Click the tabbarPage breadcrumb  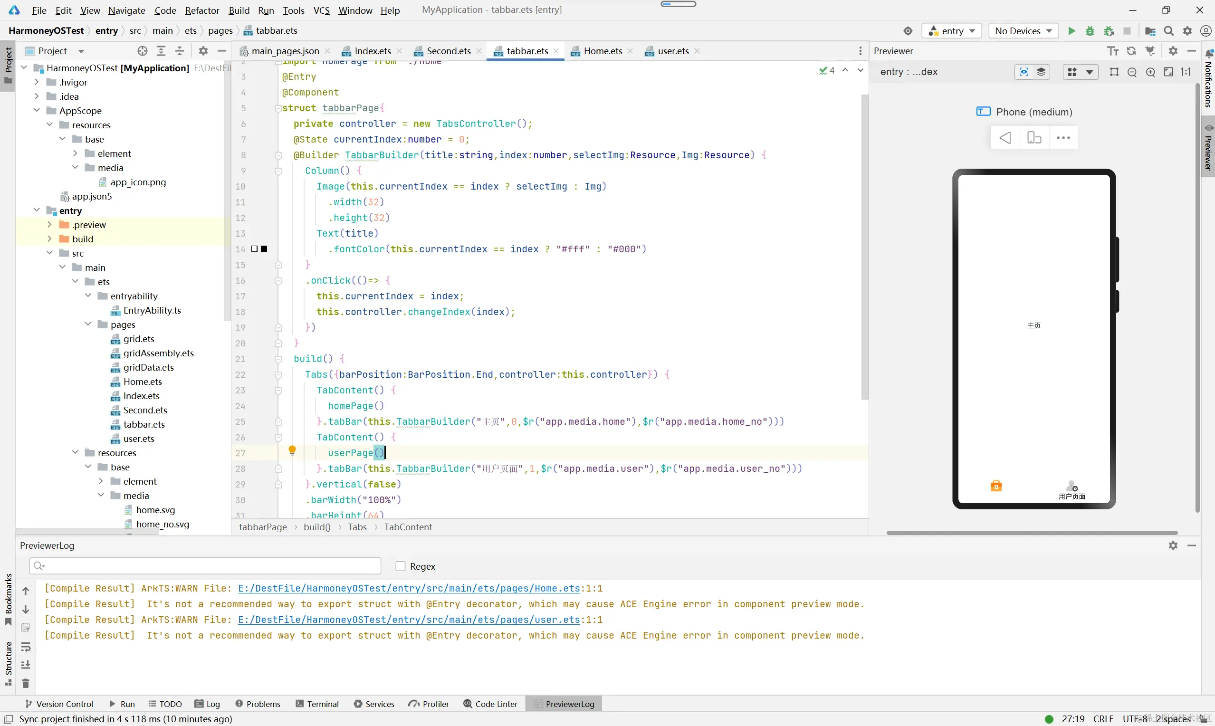(x=263, y=527)
